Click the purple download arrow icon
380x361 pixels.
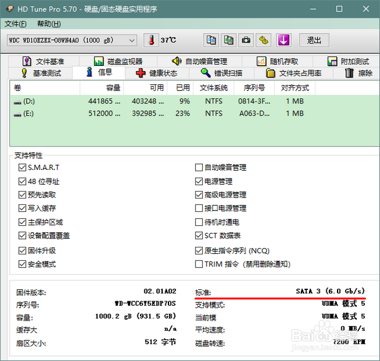coord(284,40)
